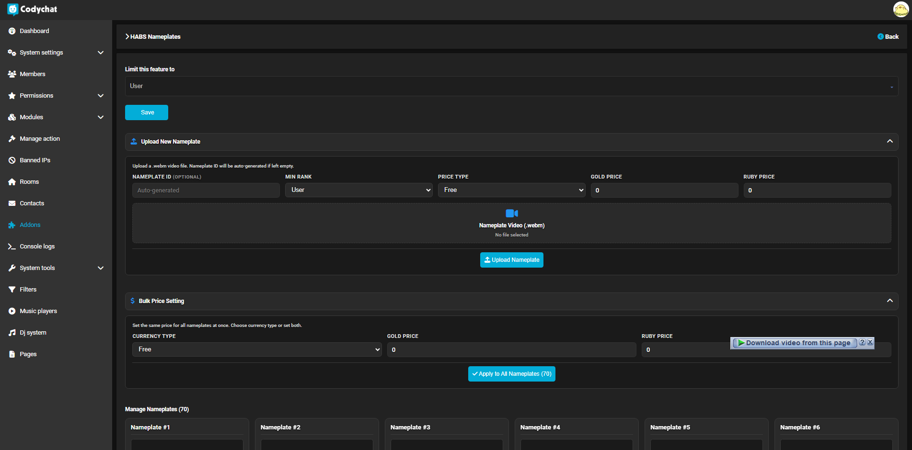Open the Currency Type dropdown
The height and width of the screenshot is (450, 912).
257,349
